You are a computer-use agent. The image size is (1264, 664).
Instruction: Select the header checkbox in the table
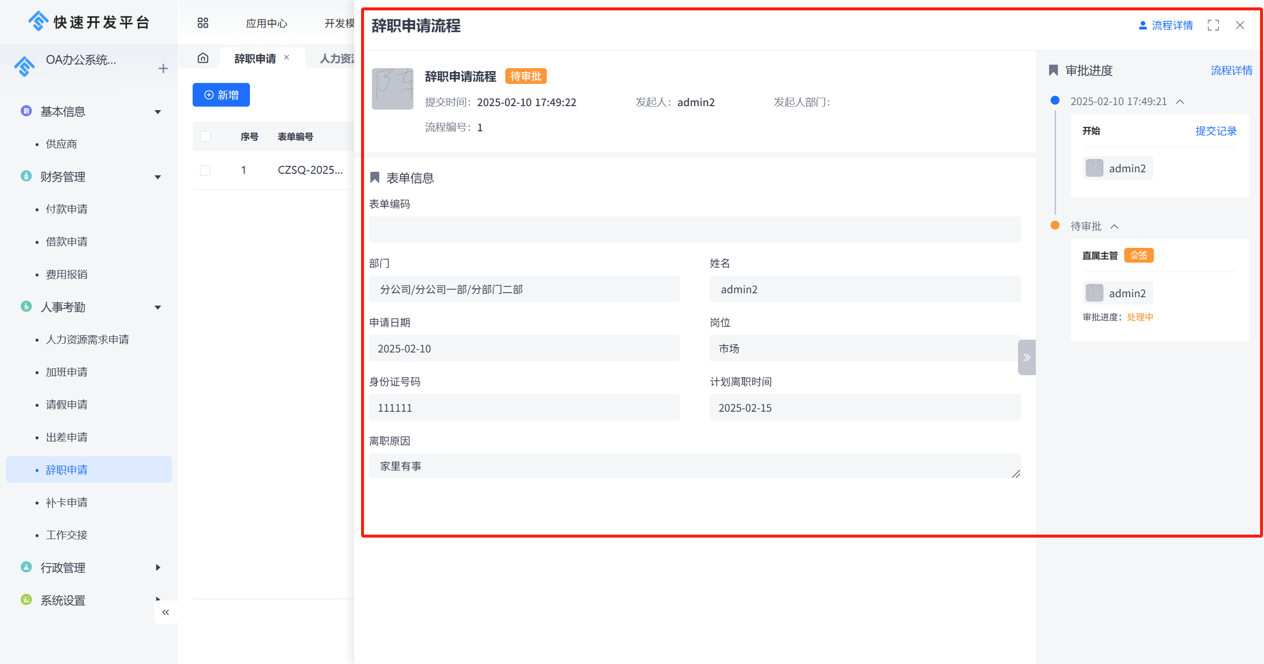[205, 137]
